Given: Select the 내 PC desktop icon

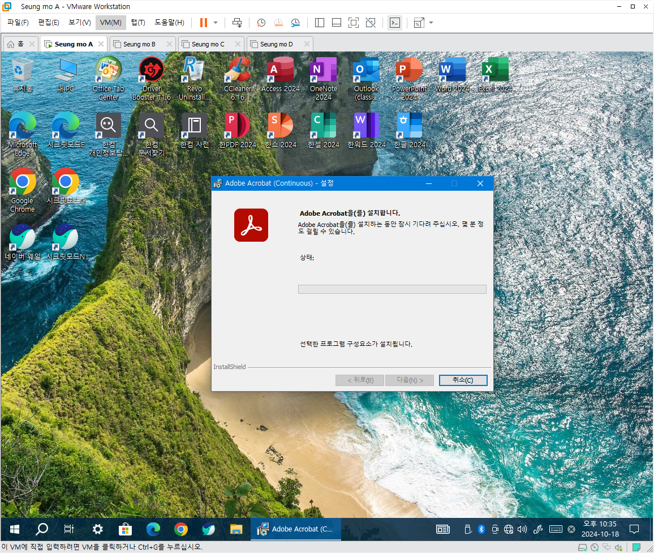Looking at the screenshot, I should tap(66, 75).
